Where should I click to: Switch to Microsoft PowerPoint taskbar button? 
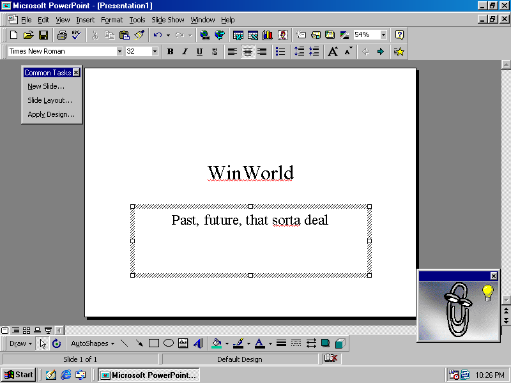point(149,375)
